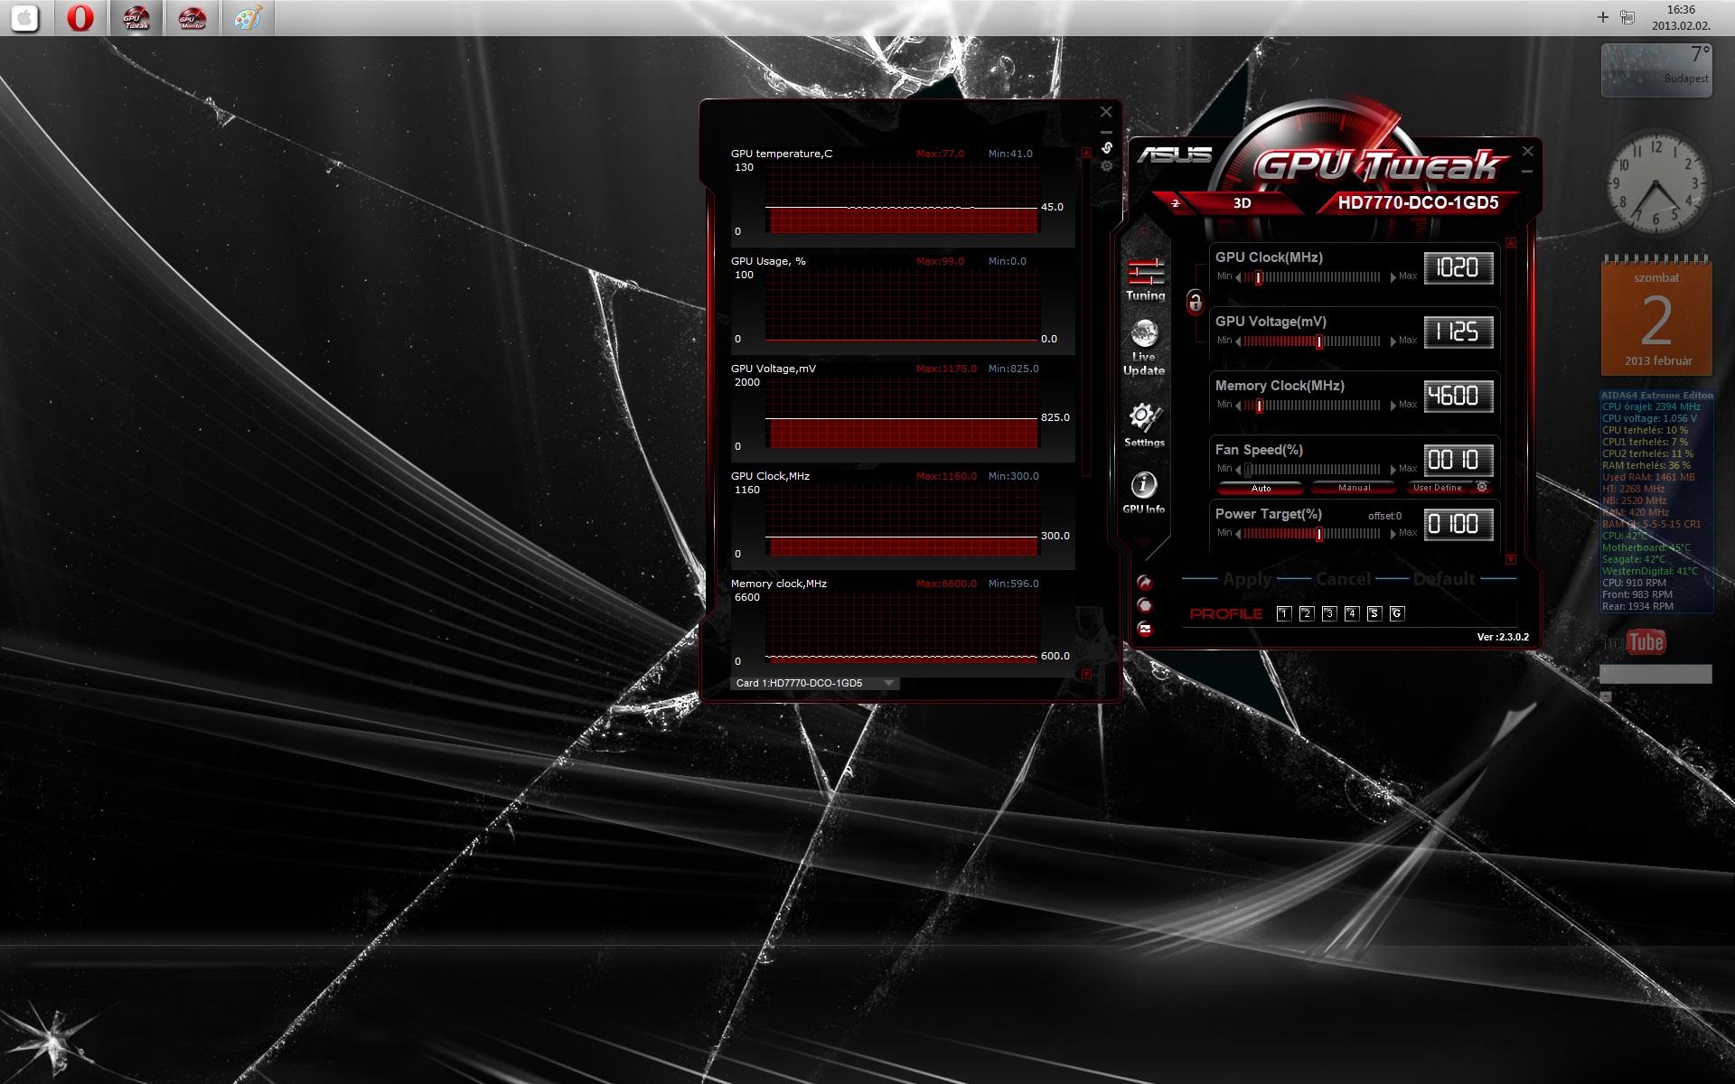Select profile G

1396,613
